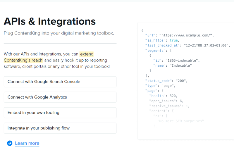Click the "status_code" key
The image size is (234, 155).
click(x=158, y=81)
